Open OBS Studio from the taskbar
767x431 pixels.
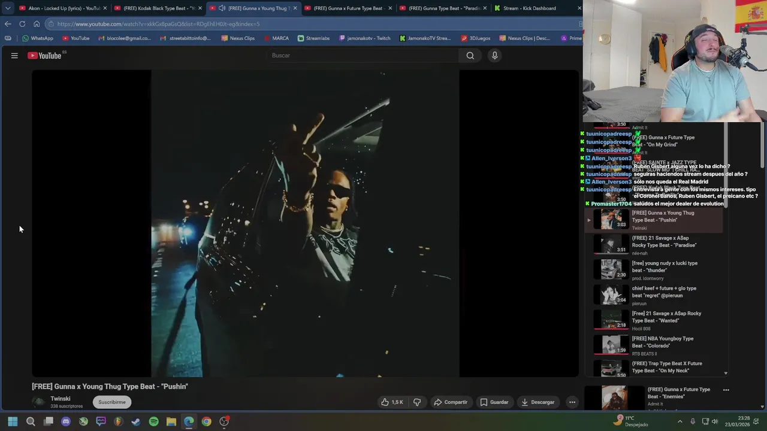click(224, 421)
